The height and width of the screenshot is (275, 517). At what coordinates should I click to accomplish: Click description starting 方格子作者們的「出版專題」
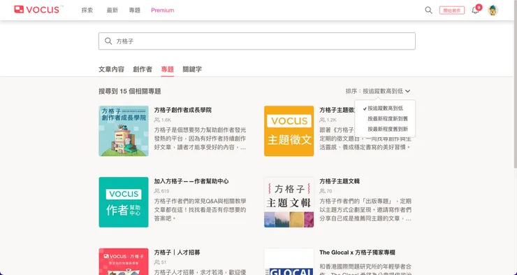(365, 210)
